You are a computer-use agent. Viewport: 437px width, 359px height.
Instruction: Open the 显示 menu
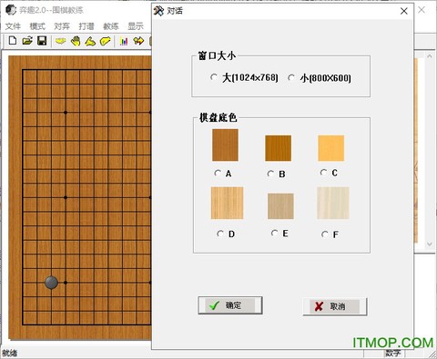(x=136, y=26)
